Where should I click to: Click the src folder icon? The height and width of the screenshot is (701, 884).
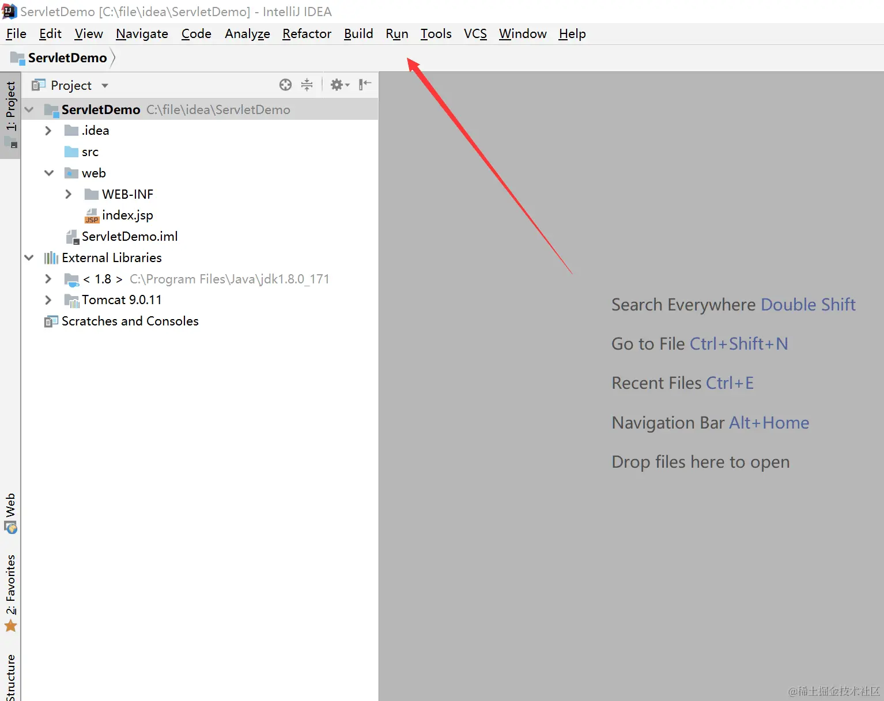(x=71, y=152)
